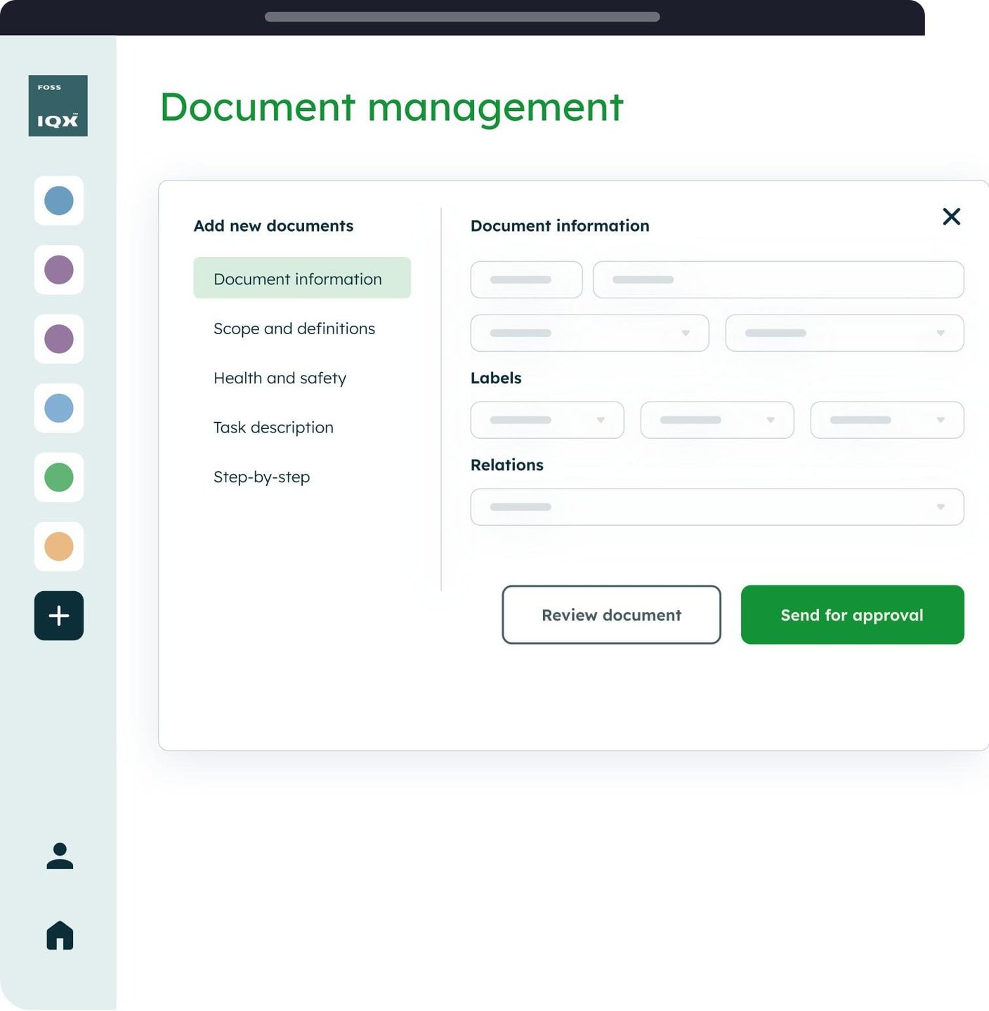Screen dimensions: 989x1011
Task: Close the add new documents dialog
Action: click(951, 216)
